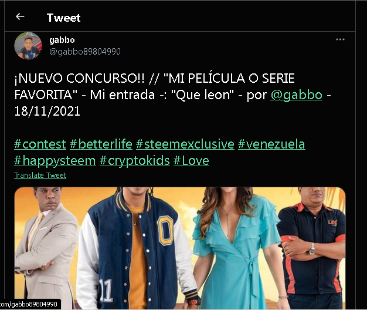The image size is (367, 310).
Task: Open the #cryptokids hashtag
Action: (x=135, y=161)
